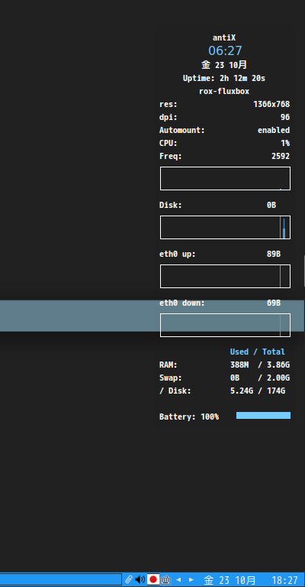Click the CPU usage graph box
Screen dimensions: 305x587
coord(225,179)
